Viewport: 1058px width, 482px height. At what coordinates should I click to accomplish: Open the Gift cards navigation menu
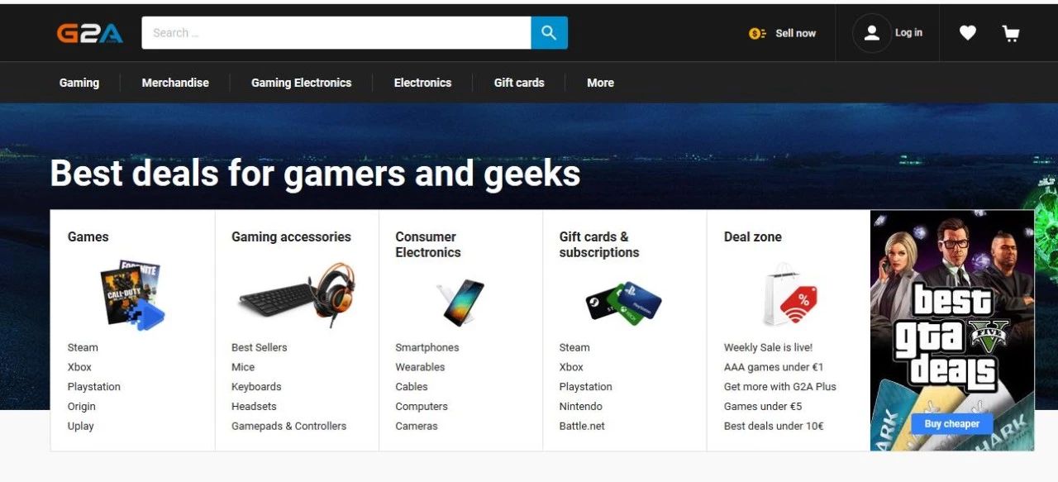coord(519,83)
